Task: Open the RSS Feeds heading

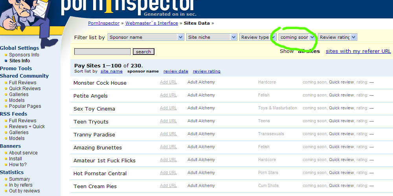Action: pos(13,114)
